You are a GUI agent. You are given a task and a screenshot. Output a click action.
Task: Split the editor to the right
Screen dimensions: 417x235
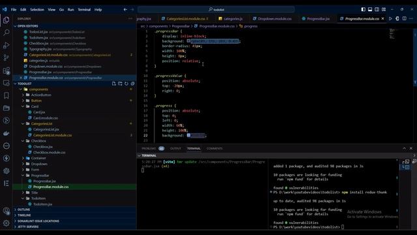pos(404,19)
